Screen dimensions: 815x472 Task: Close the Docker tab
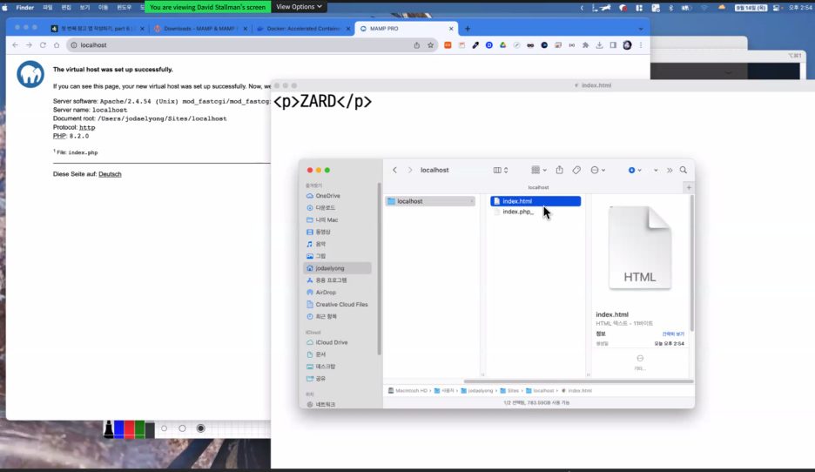[x=348, y=29]
